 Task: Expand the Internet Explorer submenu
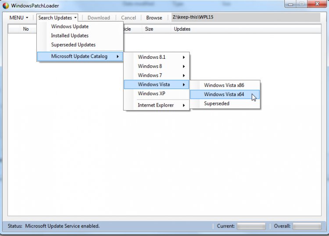pyautogui.click(x=157, y=105)
